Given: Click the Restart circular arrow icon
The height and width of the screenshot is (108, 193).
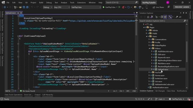Looking at the screenshot, I should click(129, 7).
